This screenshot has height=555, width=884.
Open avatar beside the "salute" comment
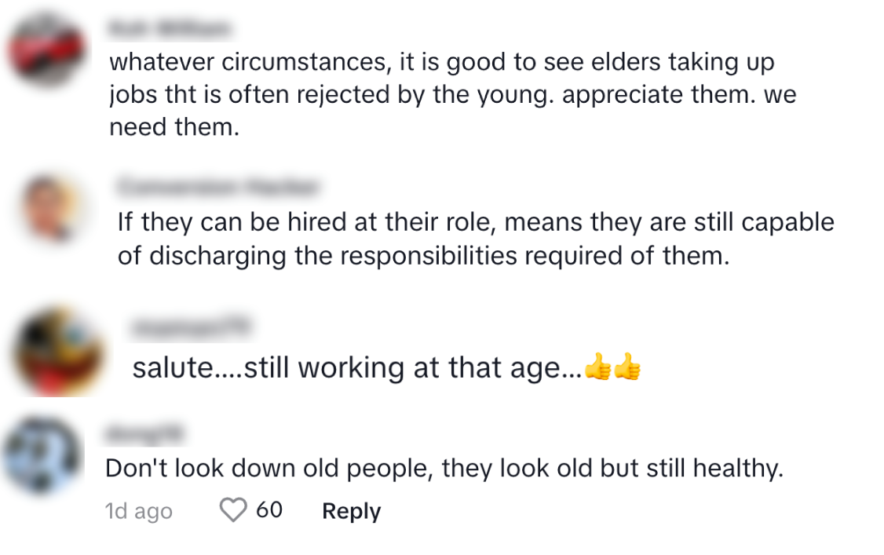click(60, 351)
